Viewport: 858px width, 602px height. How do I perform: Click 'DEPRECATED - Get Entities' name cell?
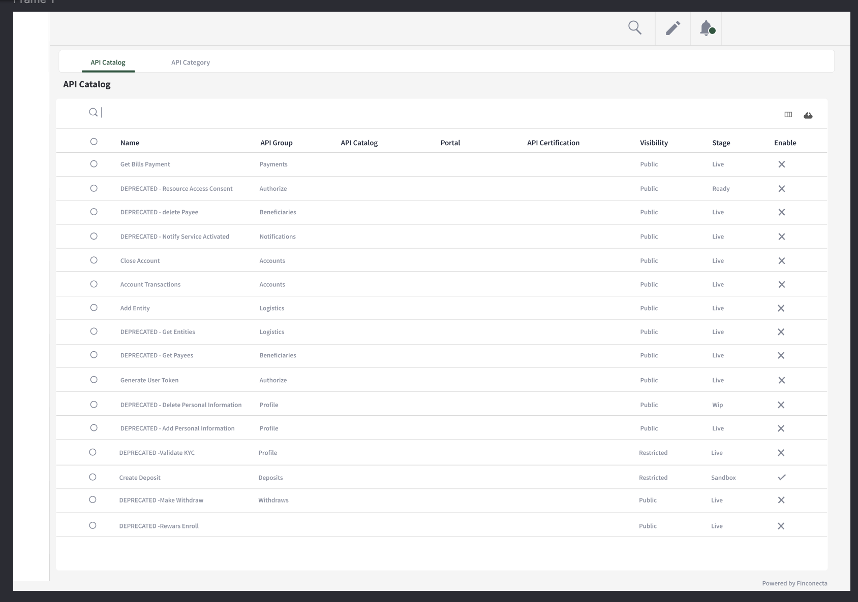158,332
